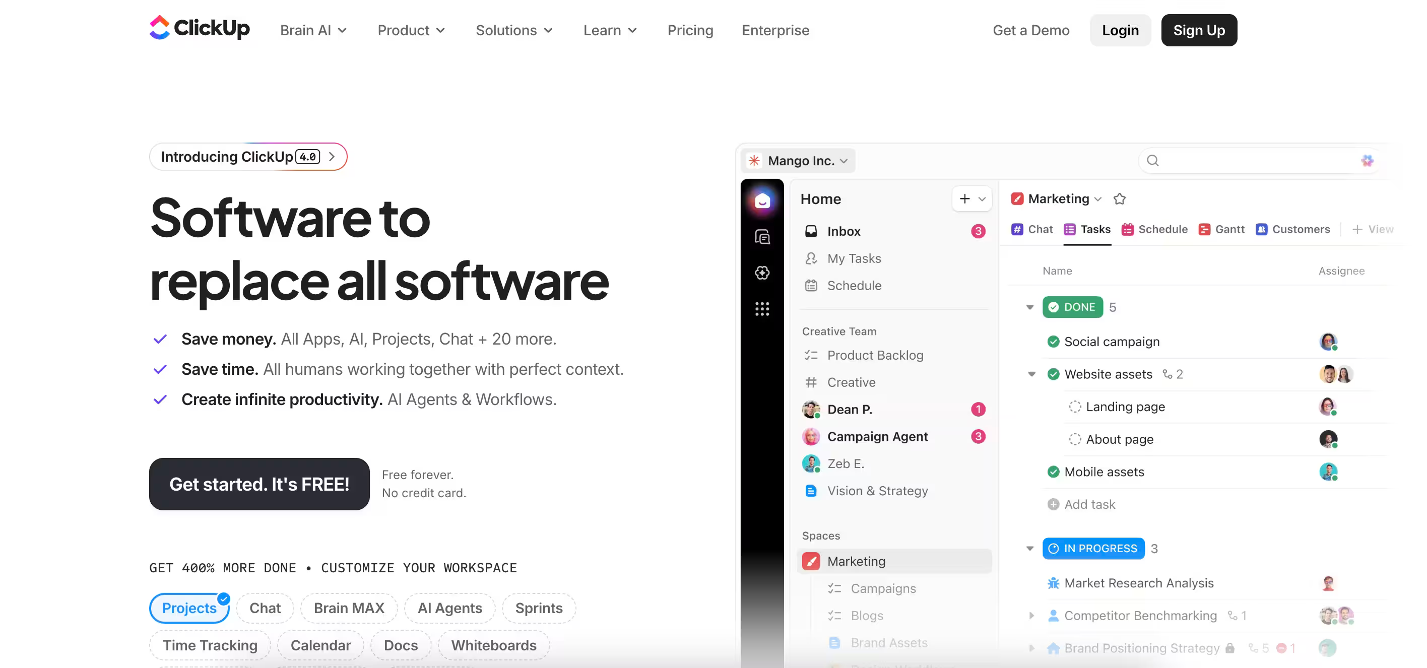Viewport: 1427px width, 668px height.
Task: Toggle the Projects feature chip
Action: 189,608
